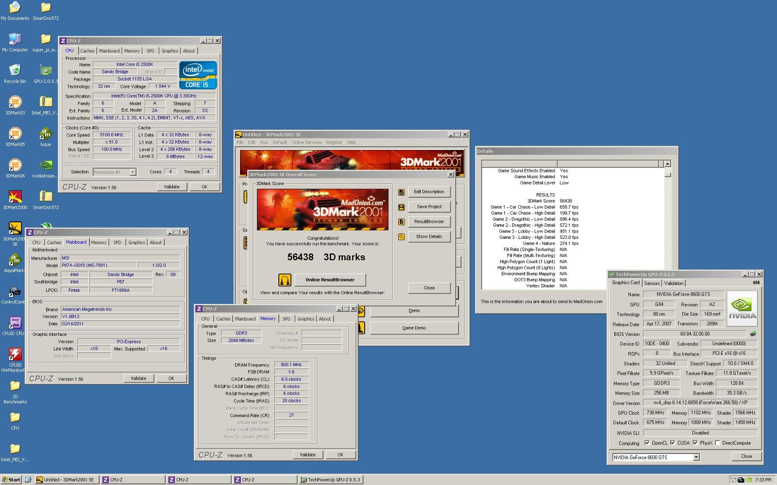Launch the 3DMark06 desktop shortcut
This screenshot has height=485, width=777.
pos(15,168)
